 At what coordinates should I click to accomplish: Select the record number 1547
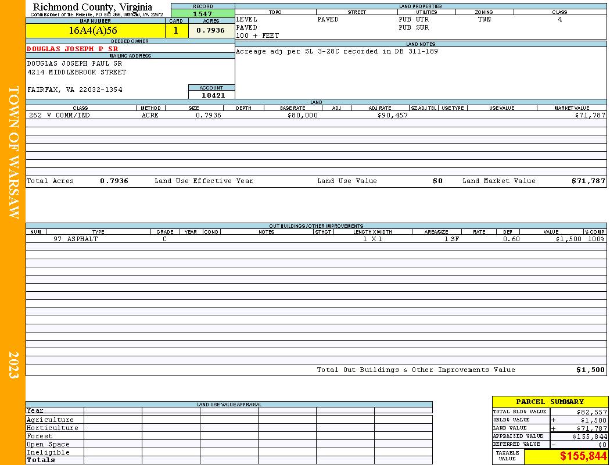point(203,14)
